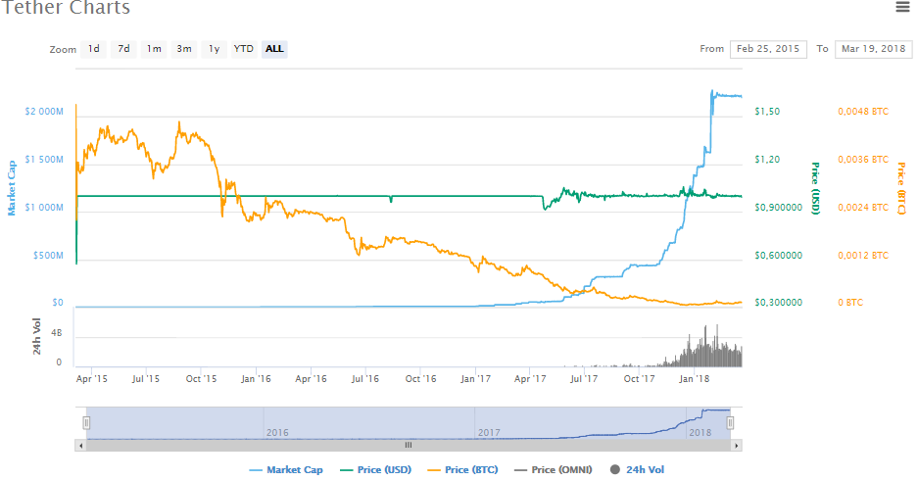Set zoom range to 3m
The height and width of the screenshot is (481, 918).
[x=184, y=49]
